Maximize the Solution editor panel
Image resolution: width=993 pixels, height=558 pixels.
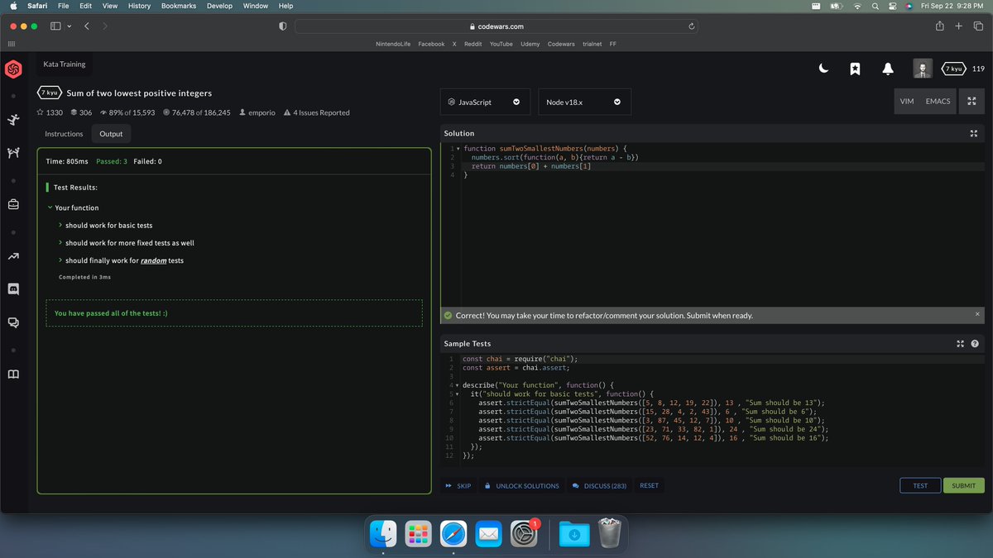tap(973, 133)
